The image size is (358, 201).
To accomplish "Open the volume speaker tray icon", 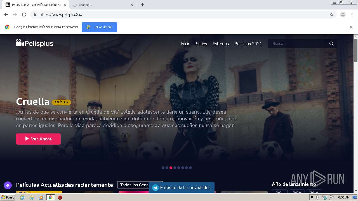I will 318,197.
